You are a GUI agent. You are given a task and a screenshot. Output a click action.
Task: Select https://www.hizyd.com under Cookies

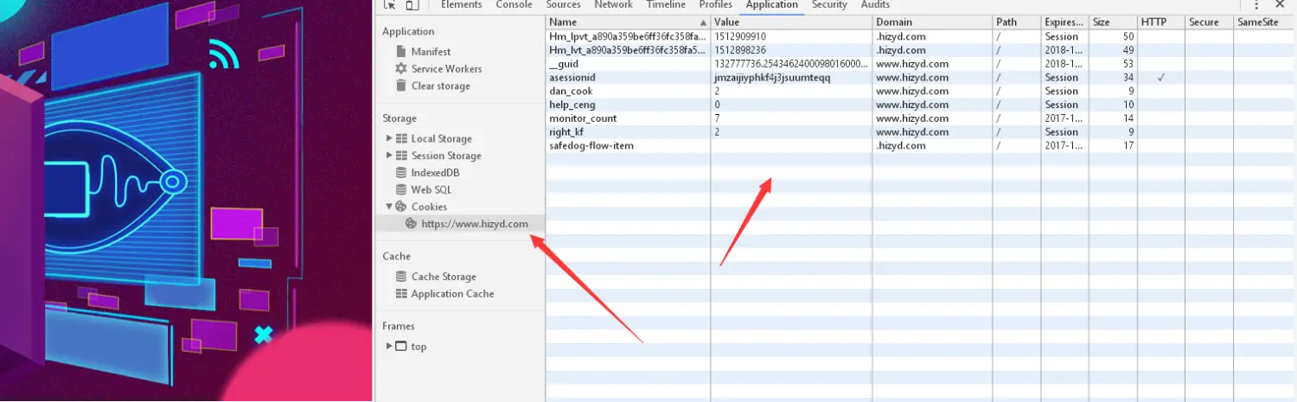point(475,224)
